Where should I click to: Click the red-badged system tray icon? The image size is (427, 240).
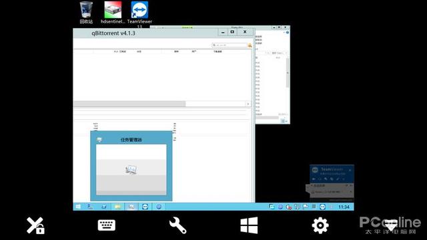[x=289, y=207]
